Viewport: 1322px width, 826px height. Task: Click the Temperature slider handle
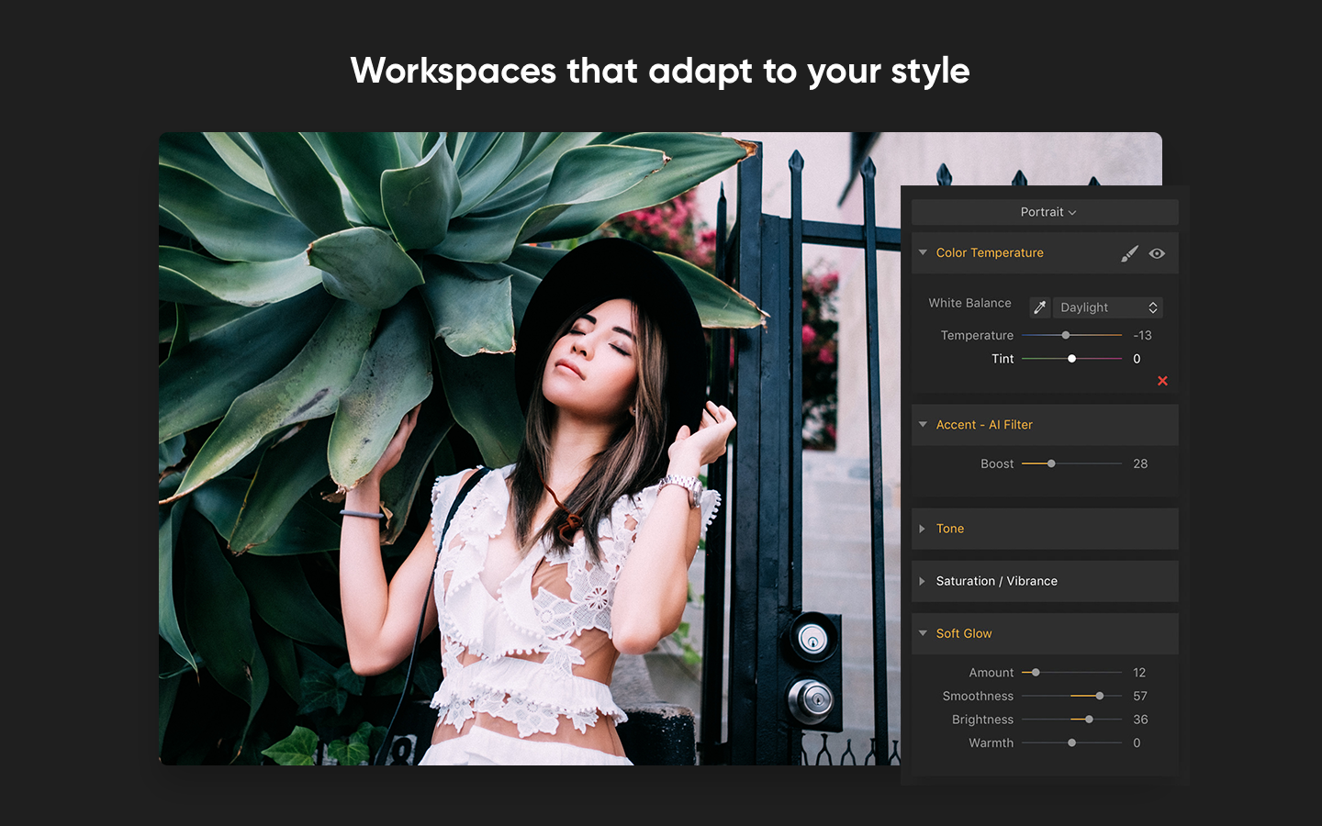pyautogui.click(x=1066, y=335)
